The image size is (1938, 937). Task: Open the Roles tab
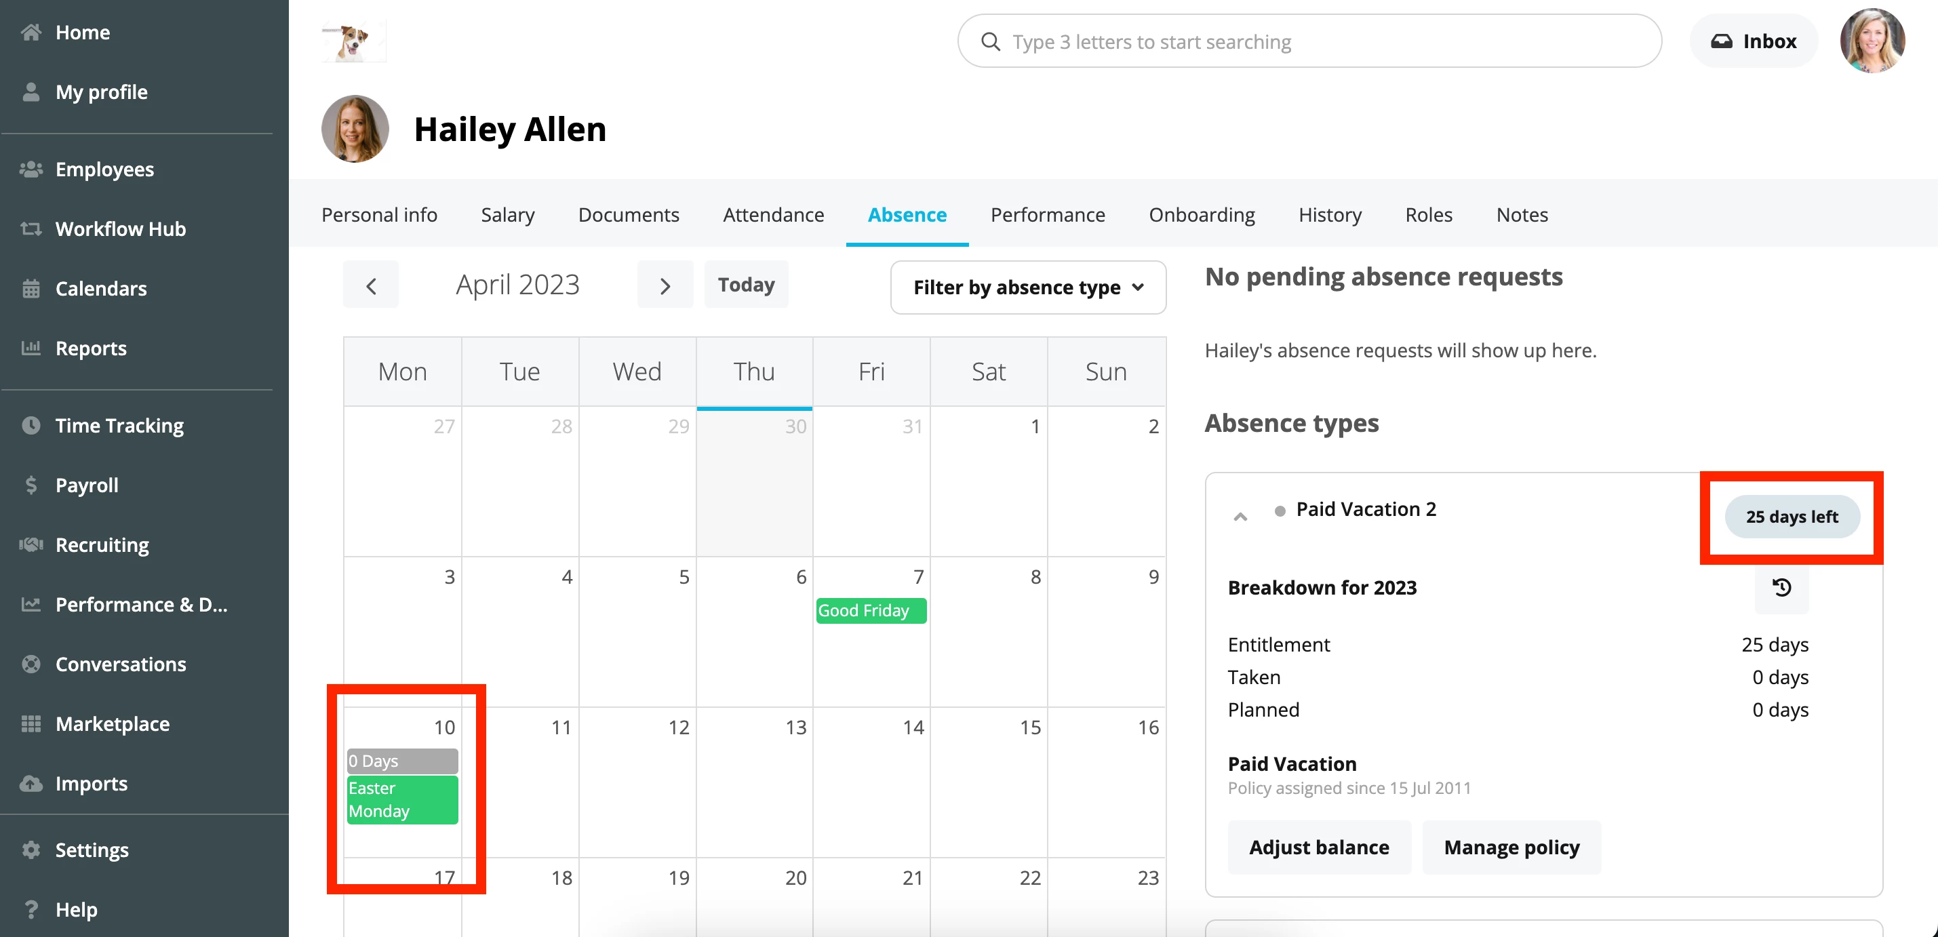[x=1429, y=214]
